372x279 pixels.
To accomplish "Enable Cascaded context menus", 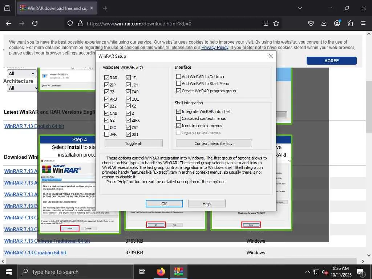I will (x=178, y=118).
